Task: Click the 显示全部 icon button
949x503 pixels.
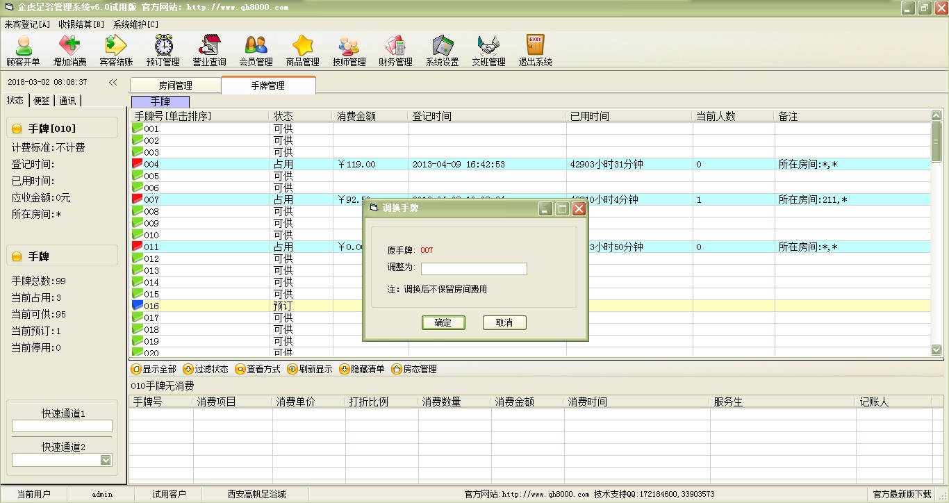Action: click(154, 369)
